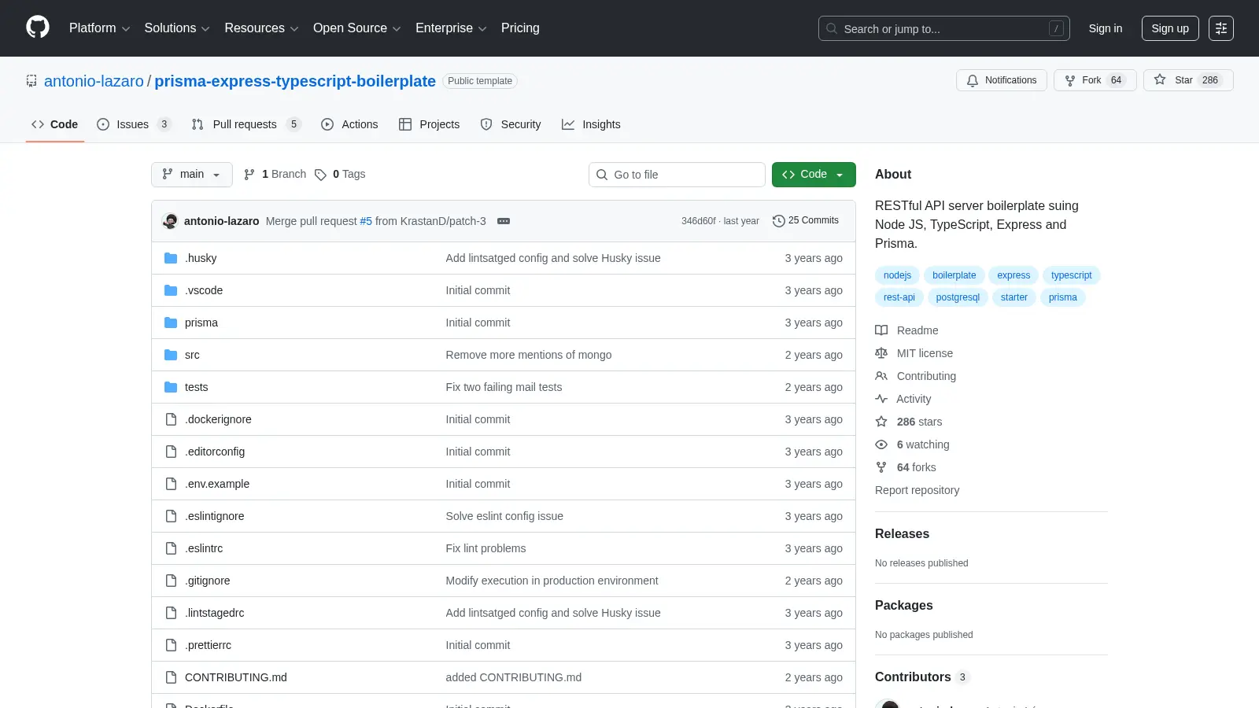Image resolution: width=1259 pixels, height=708 pixels.
Task: Expand commit message details ellipsis
Action: pos(504,221)
